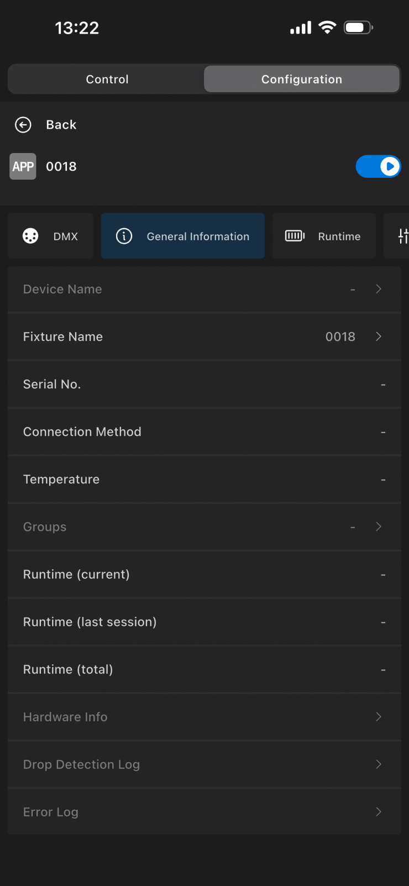Tap the Back button label

(61, 125)
